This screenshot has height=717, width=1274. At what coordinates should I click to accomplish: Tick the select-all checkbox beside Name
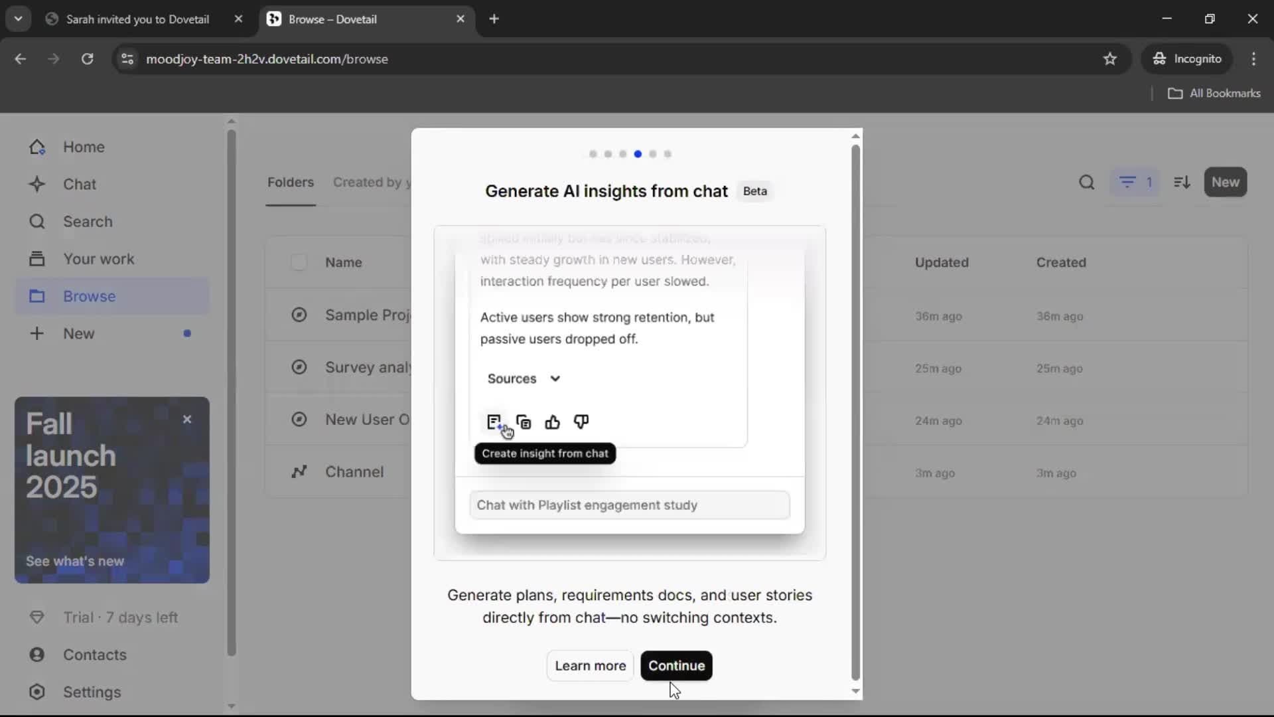[x=299, y=262]
